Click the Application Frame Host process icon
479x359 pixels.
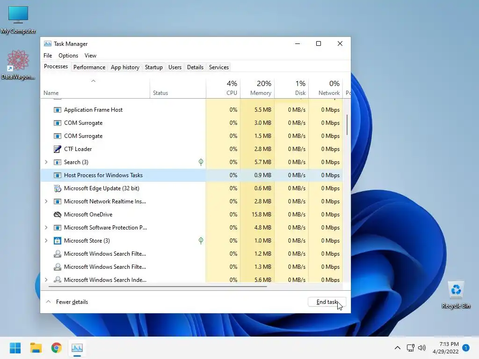coord(57,110)
